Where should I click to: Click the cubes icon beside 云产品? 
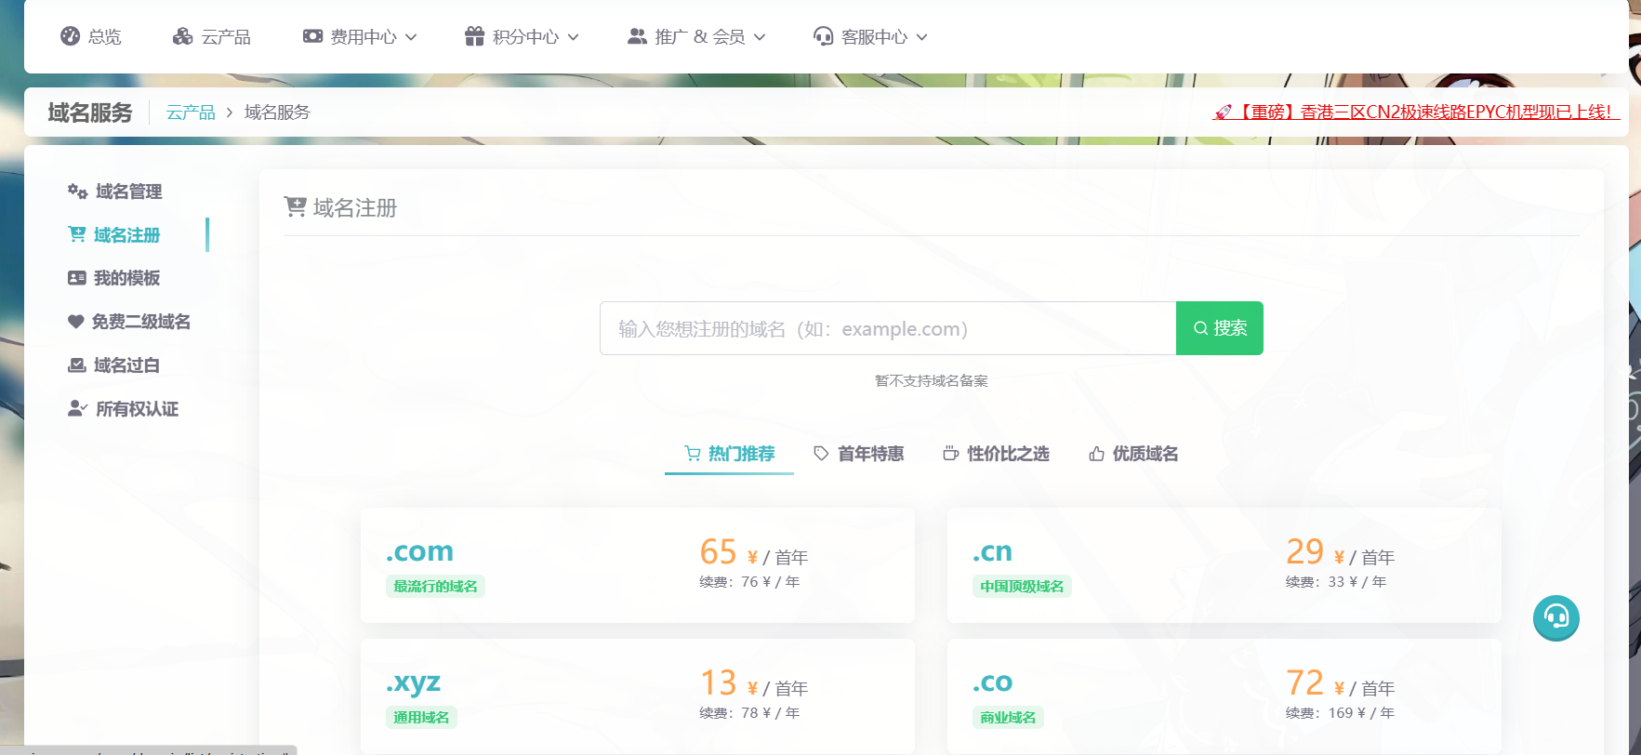tap(183, 36)
